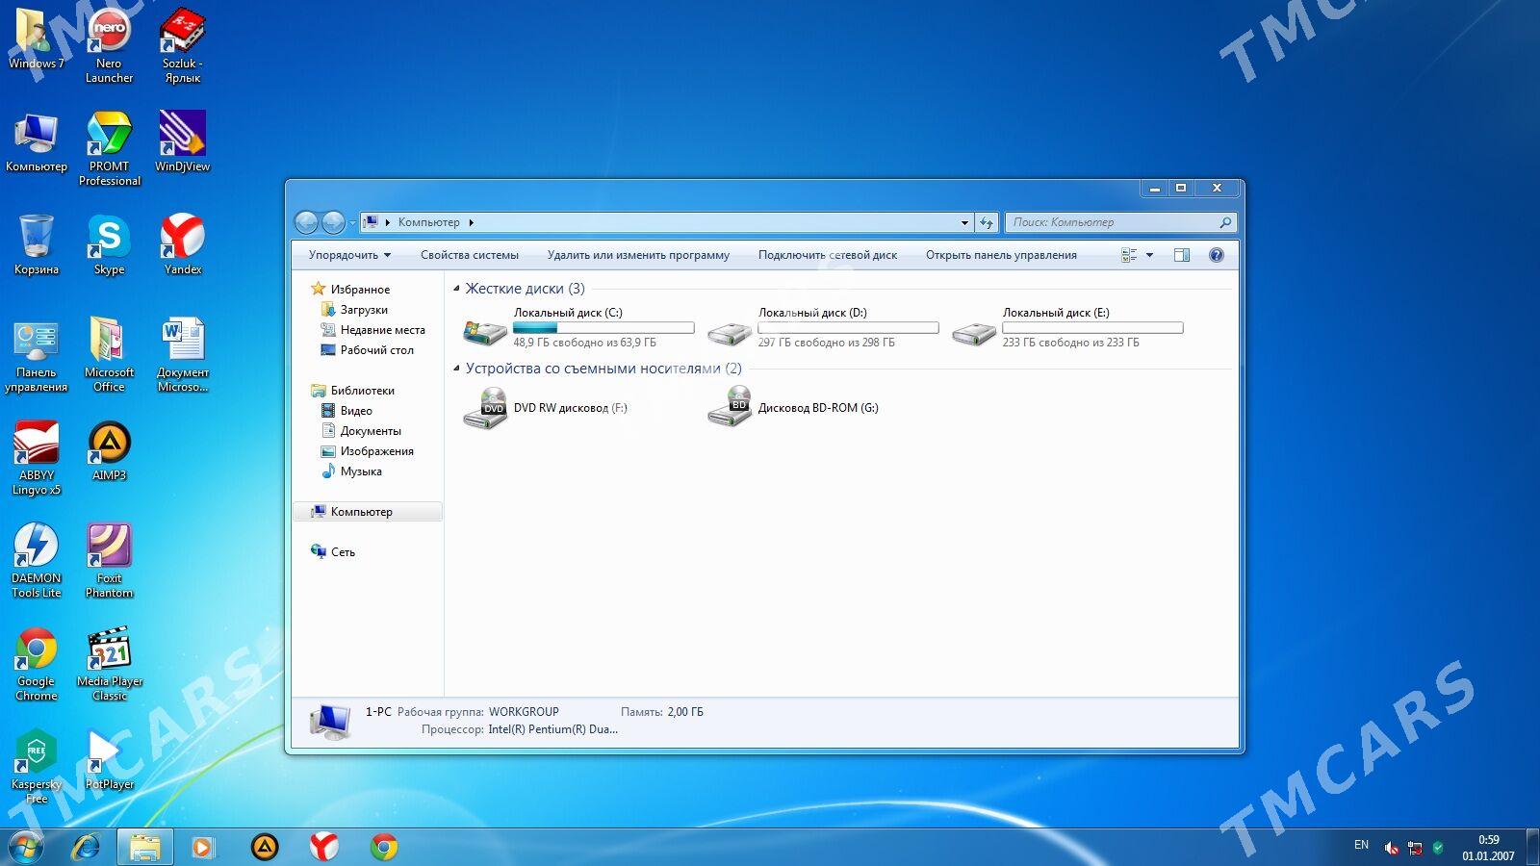Open Yandex browser from taskbar

coord(324,847)
